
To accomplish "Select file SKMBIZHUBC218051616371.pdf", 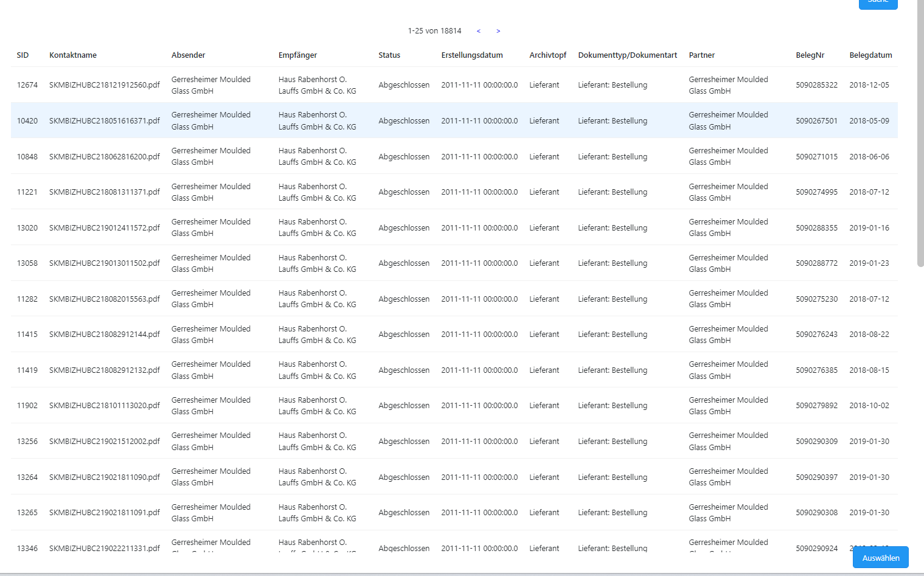I will tap(104, 121).
